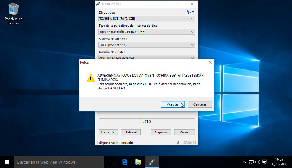The image size is (292, 168).
Task: Open Papelera de reciclaje on desktop
Action: 14,14
